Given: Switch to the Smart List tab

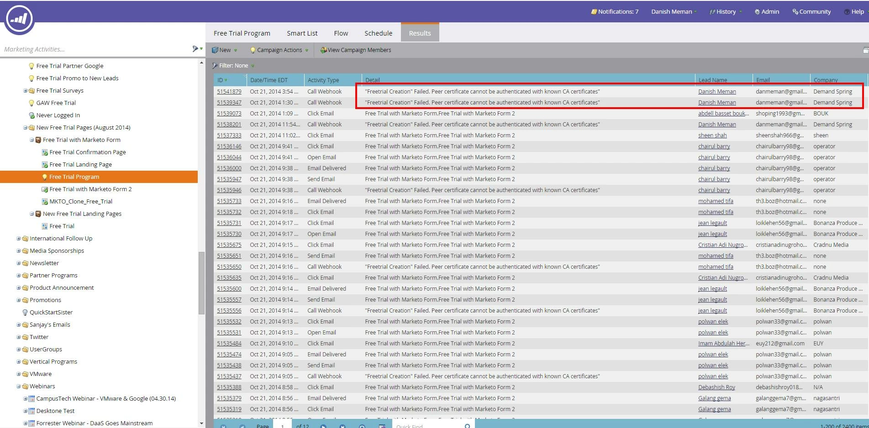Looking at the screenshot, I should pos(302,33).
